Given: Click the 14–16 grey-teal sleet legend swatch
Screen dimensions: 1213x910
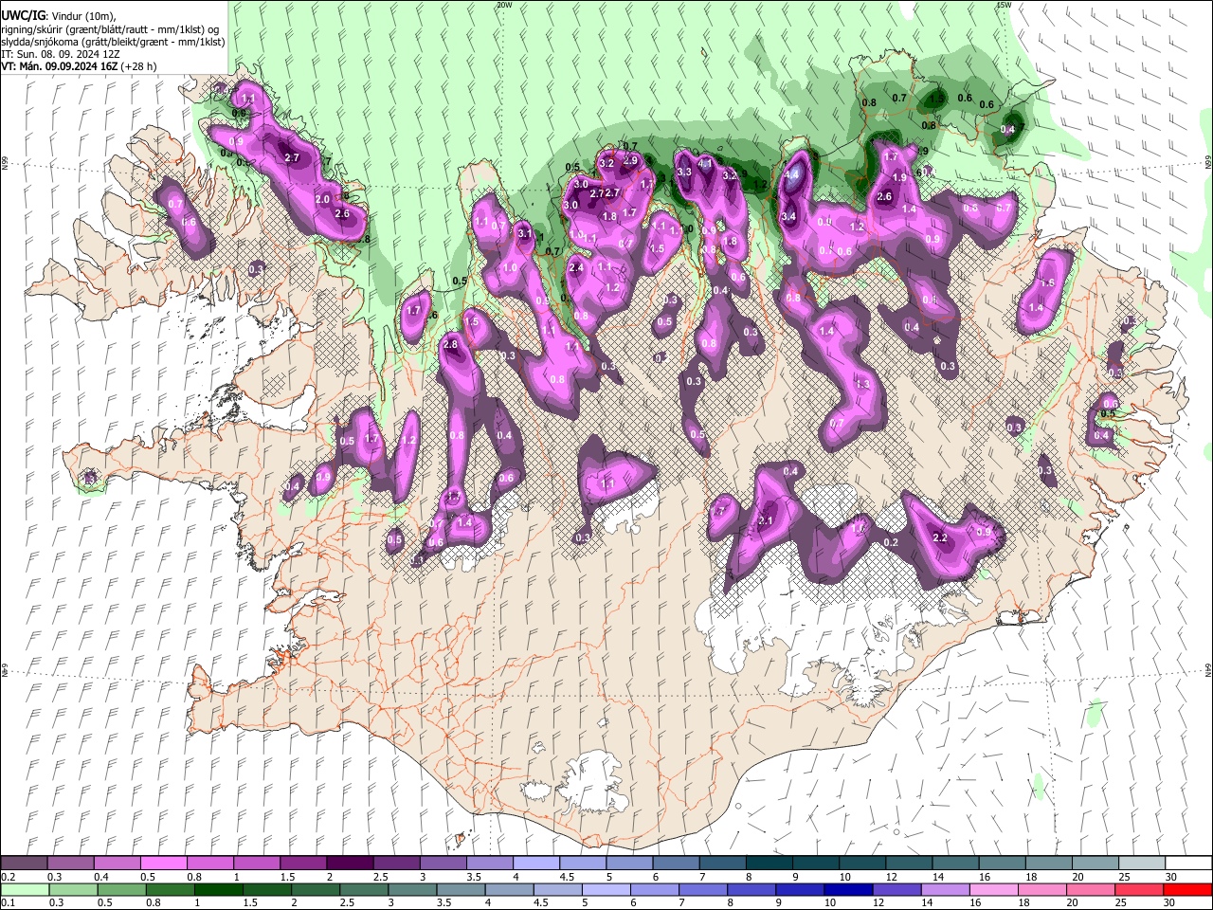Looking at the screenshot, I should click(955, 863).
